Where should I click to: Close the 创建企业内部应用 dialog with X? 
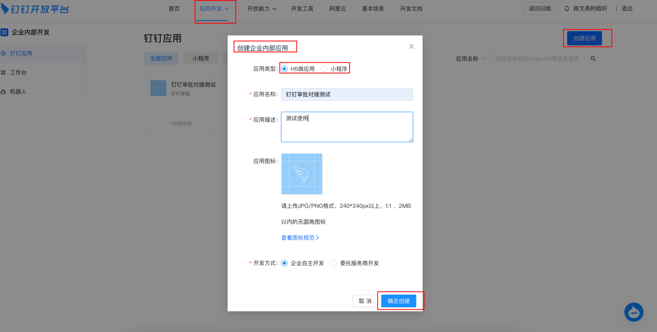pyautogui.click(x=411, y=46)
